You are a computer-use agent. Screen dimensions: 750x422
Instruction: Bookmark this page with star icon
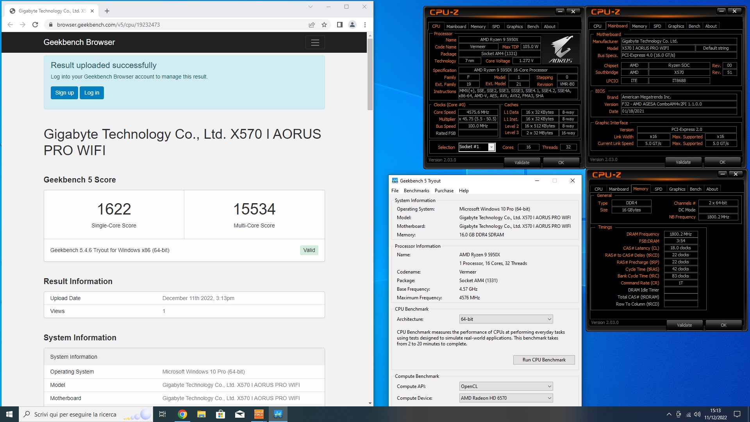click(x=324, y=25)
